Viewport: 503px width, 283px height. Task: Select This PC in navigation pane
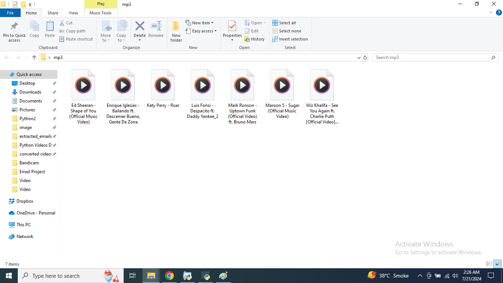[24, 225]
